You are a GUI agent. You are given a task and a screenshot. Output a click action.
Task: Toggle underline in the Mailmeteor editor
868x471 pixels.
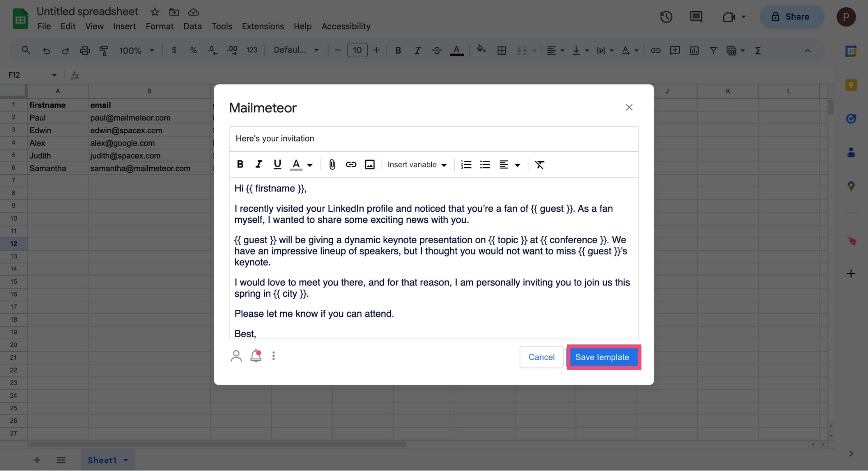(x=277, y=165)
